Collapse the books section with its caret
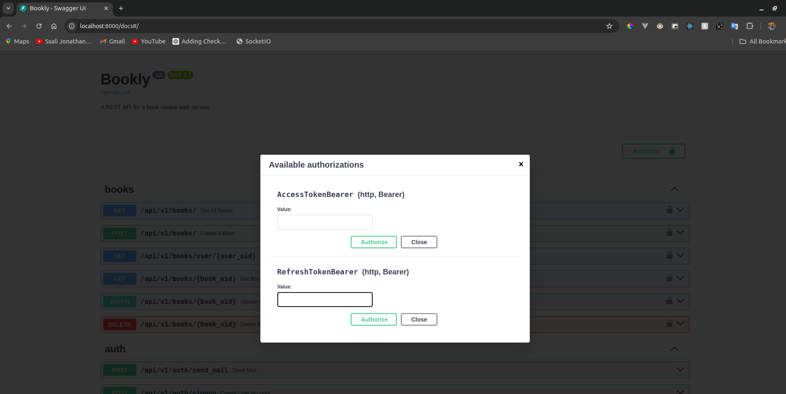This screenshot has height=394, width=786. (x=674, y=189)
